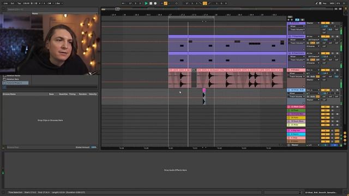Open track 10 Track Volume automation chooser
This screenshot has height=196, width=349.
pos(297,96)
